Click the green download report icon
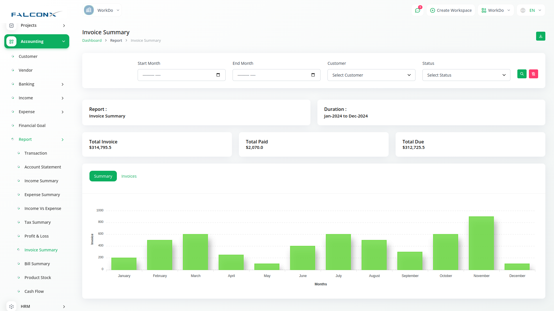Screen dimensions: 554x311 pyautogui.click(x=540, y=36)
